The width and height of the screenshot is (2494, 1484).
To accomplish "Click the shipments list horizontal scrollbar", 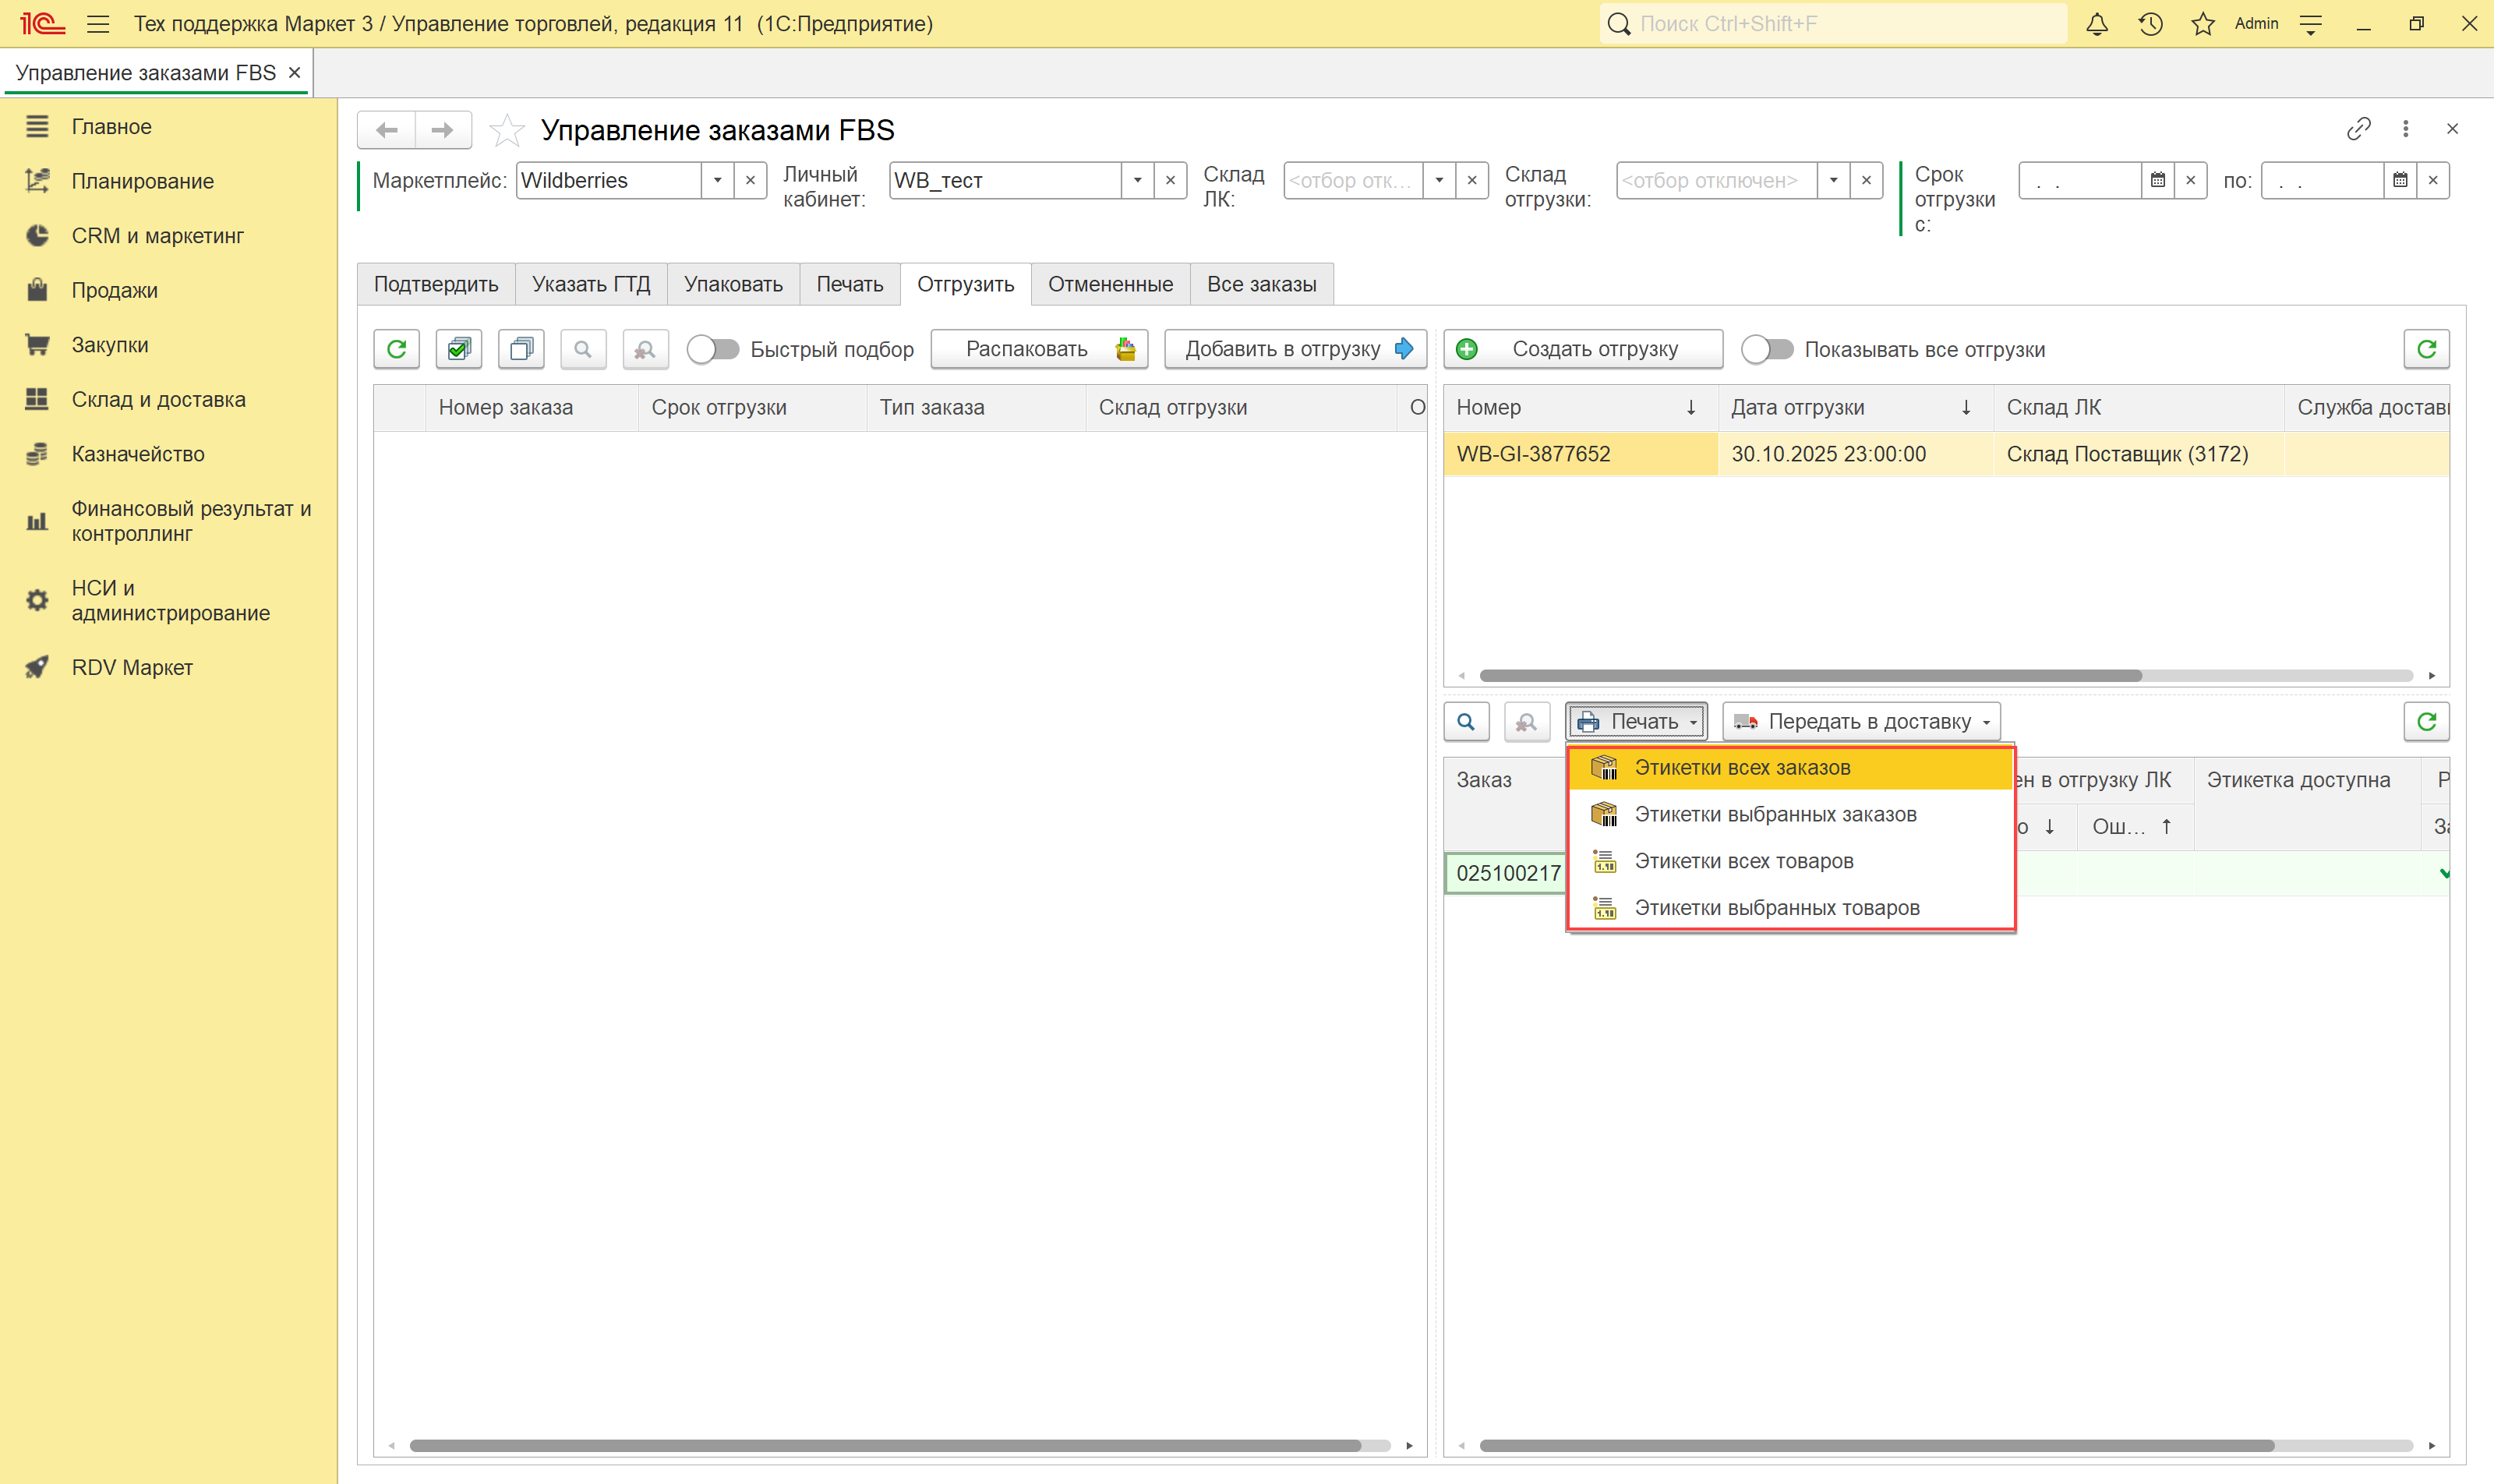I will point(1810,676).
